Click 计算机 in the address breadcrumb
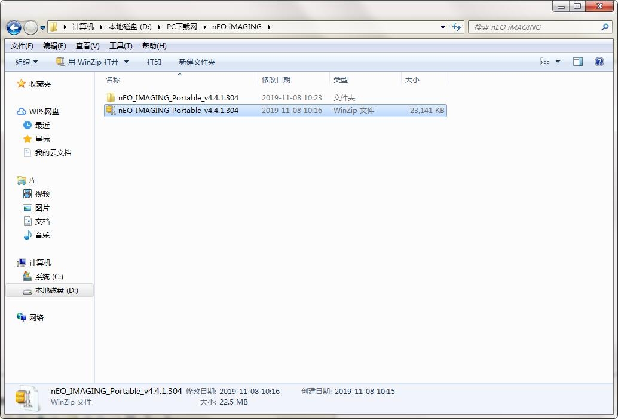The width and height of the screenshot is (618, 419). (x=82, y=27)
